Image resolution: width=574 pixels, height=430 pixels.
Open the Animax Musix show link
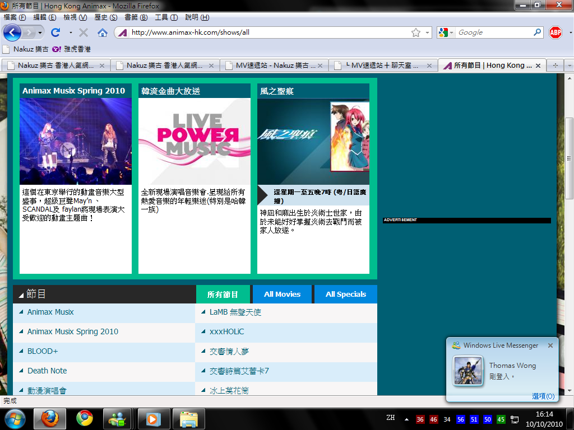coord(50,312)
